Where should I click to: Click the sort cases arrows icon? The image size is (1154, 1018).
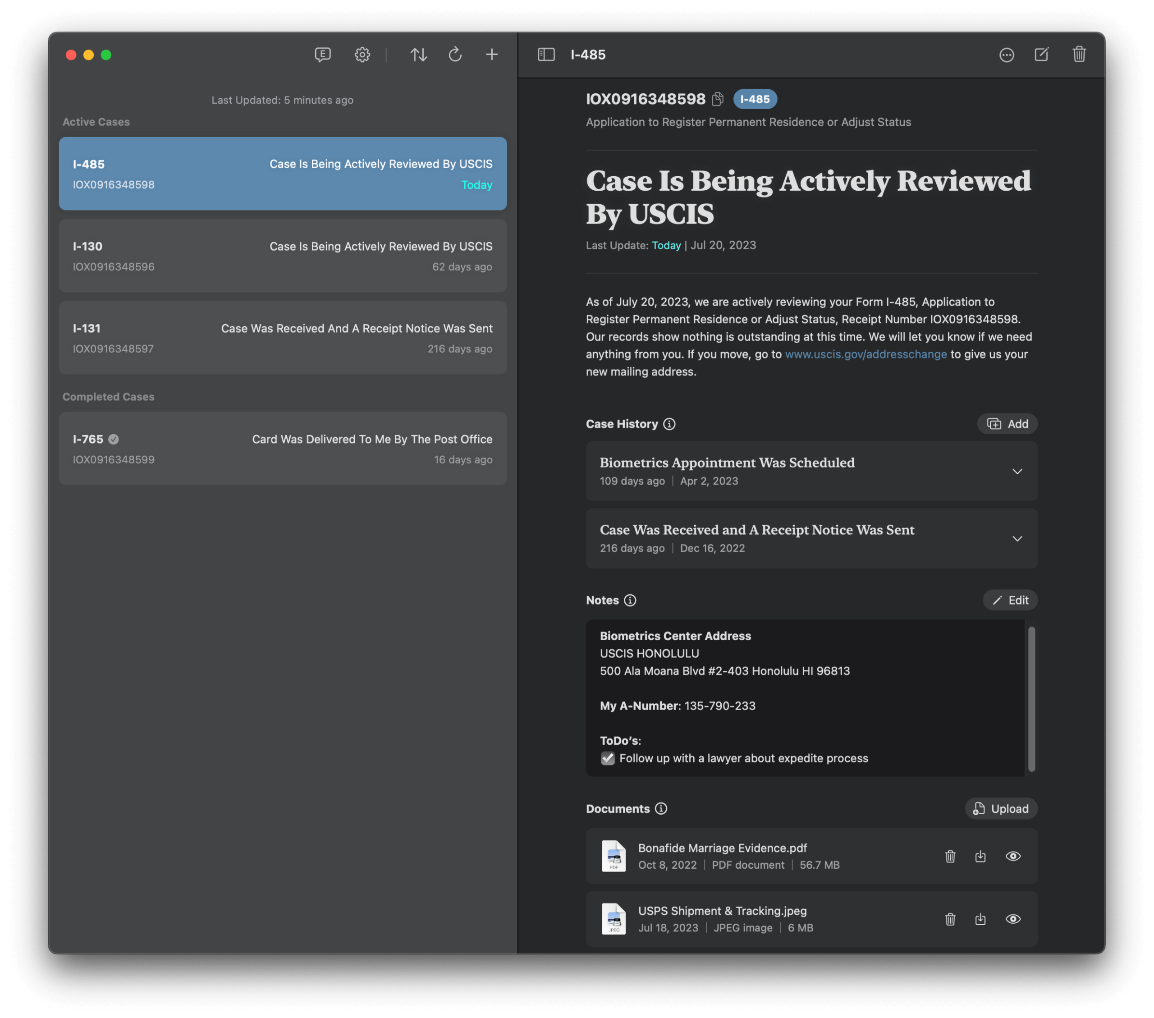click(418, 55)
